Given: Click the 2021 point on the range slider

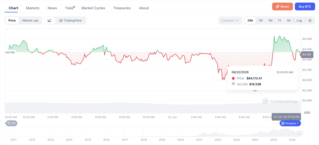Looking at the screenshot, I should (x=199, y=140).
